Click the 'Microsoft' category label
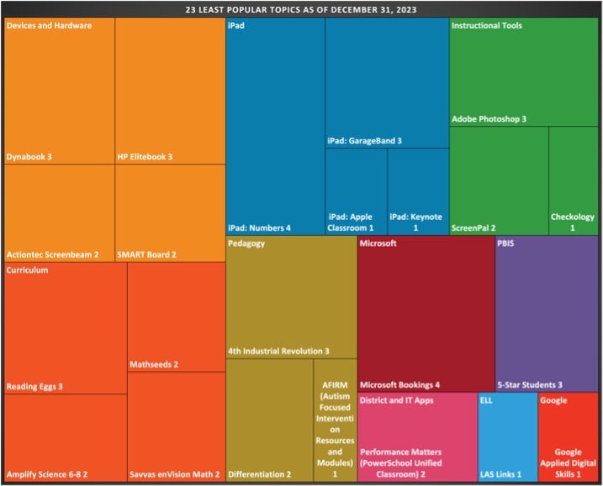 pyautogui.click(x=378, y=243)
